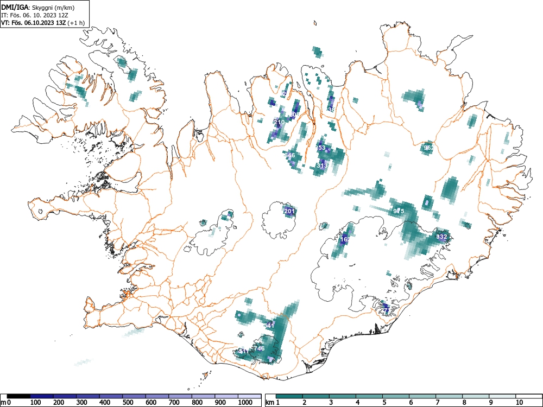Select the '700' legend tick label
Viewport: 543px width, 407px height.
[x=174, y=403]
